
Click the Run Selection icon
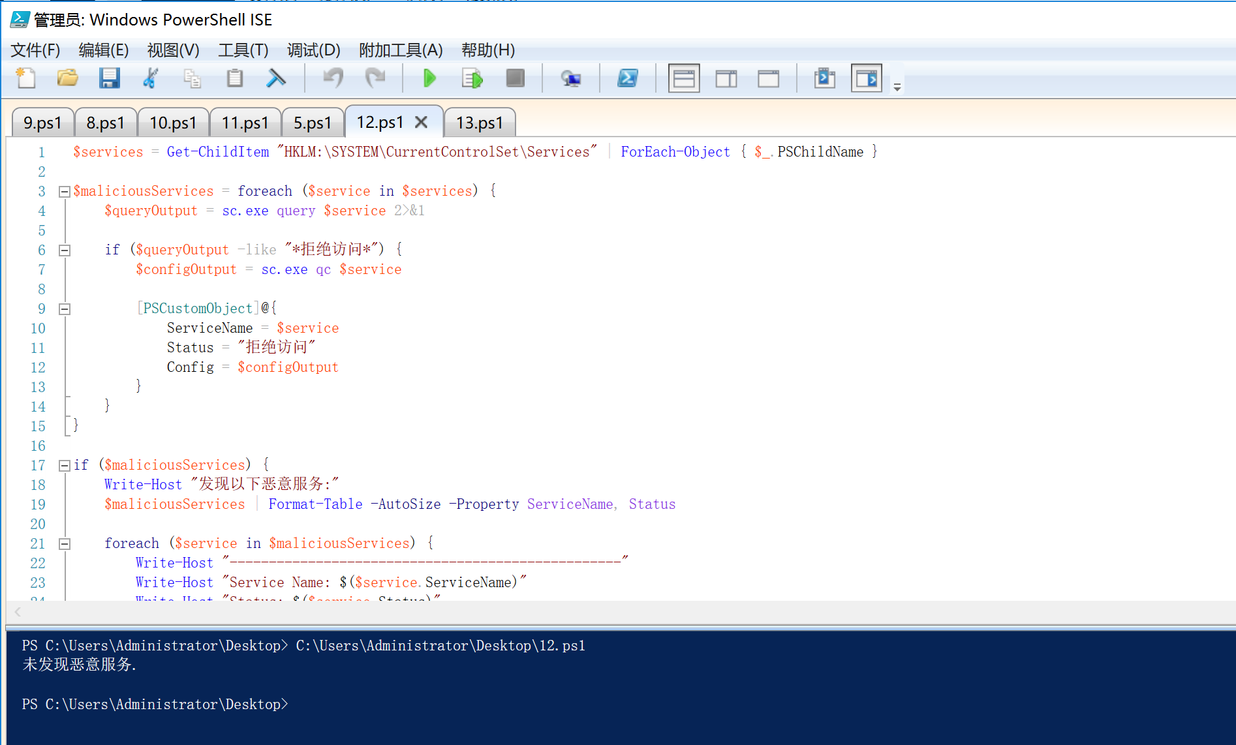coord(472,78)
